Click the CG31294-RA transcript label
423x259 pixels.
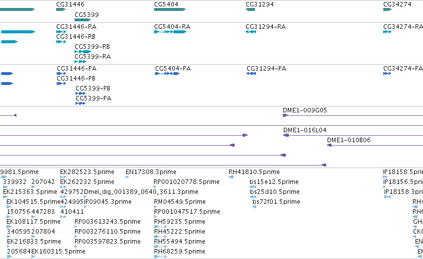(x=266, y=27)
